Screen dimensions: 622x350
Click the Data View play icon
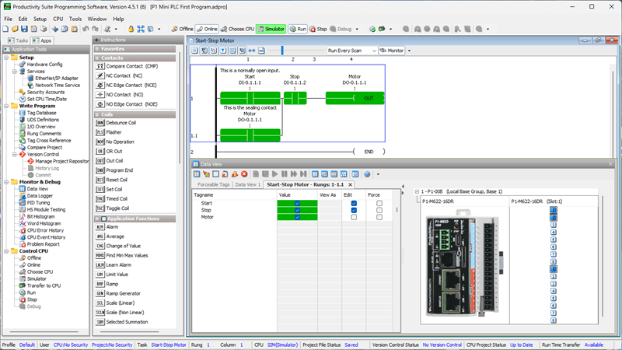point(274,174)
